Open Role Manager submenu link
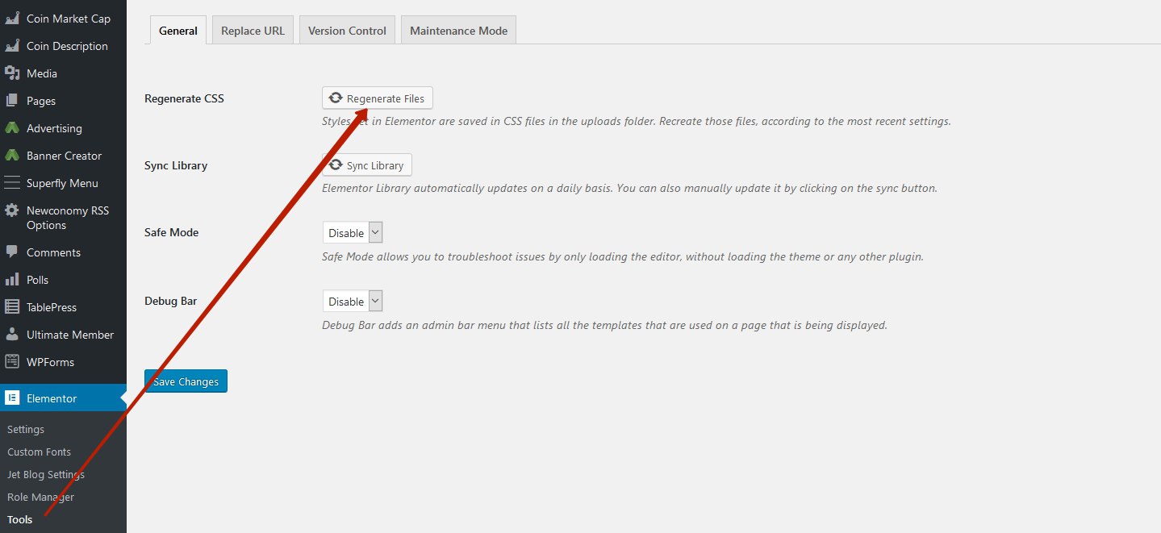1161x533 pixels. point(40,497)
